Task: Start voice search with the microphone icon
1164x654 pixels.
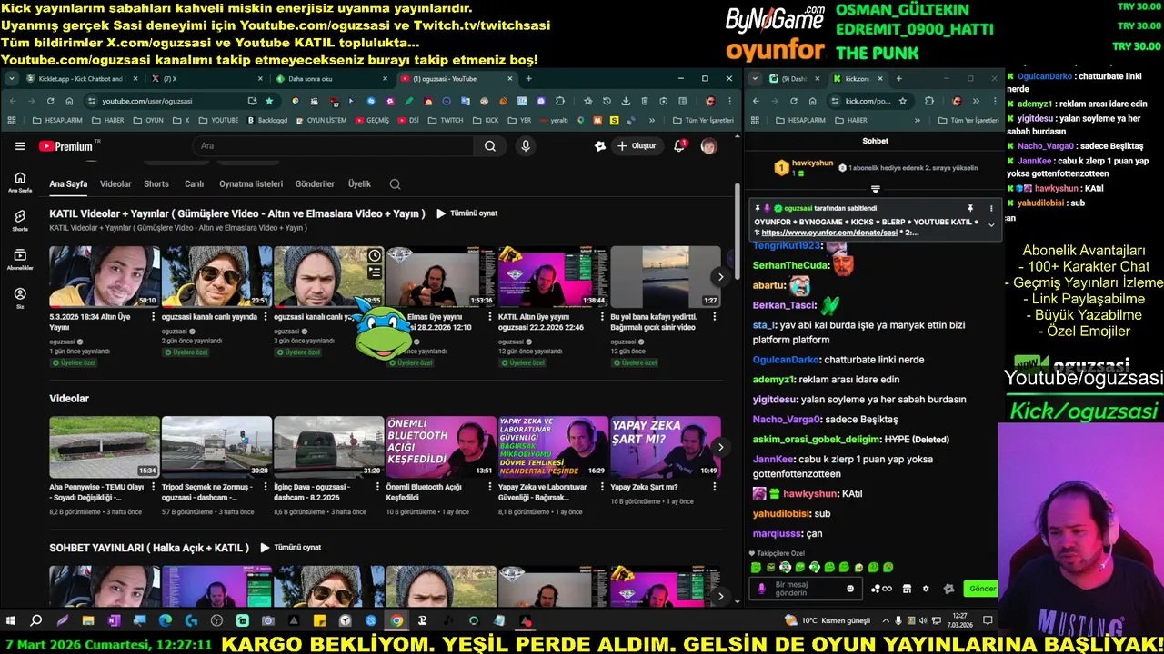Action: 525,146
